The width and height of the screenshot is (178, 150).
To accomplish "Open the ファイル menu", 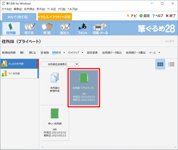I will [6, 9].
